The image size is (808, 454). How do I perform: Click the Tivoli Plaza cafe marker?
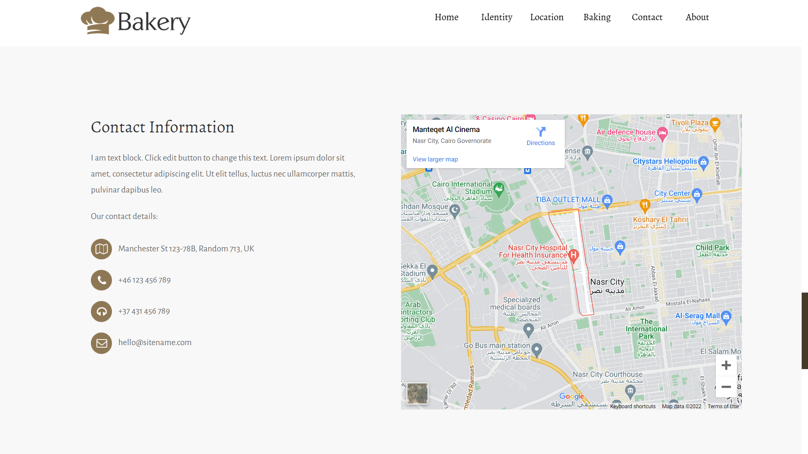coord(715,124)
